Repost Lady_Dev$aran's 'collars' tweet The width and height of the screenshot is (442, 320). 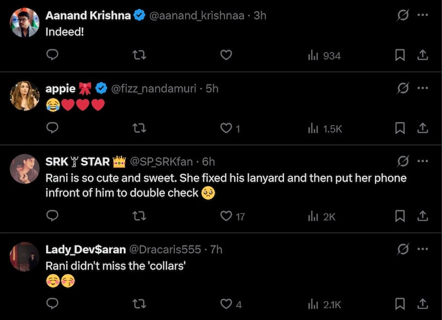[x=139, y=304]
